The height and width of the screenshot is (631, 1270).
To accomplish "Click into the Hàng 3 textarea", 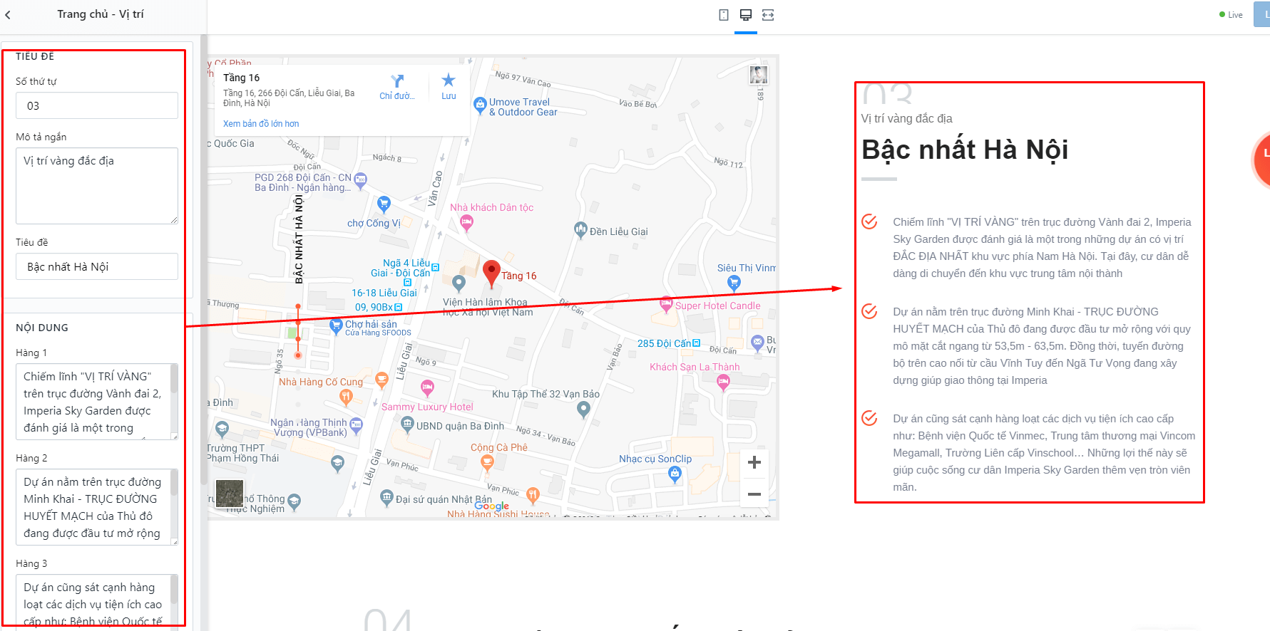I will (x=97, y=601).
